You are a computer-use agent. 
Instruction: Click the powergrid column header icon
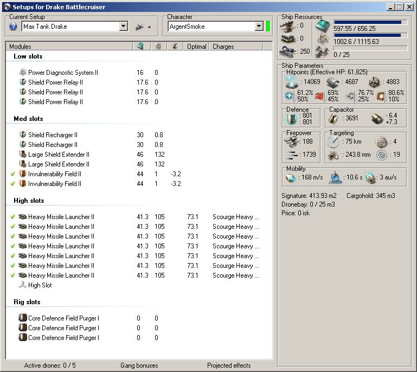[158, 46]
